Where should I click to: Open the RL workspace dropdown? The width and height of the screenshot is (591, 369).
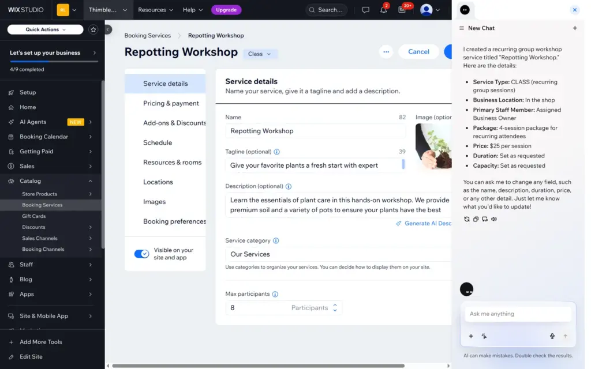(x=67, y=10)
